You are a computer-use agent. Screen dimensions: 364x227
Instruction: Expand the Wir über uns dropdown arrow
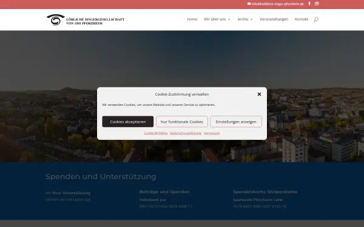point(229,19)
